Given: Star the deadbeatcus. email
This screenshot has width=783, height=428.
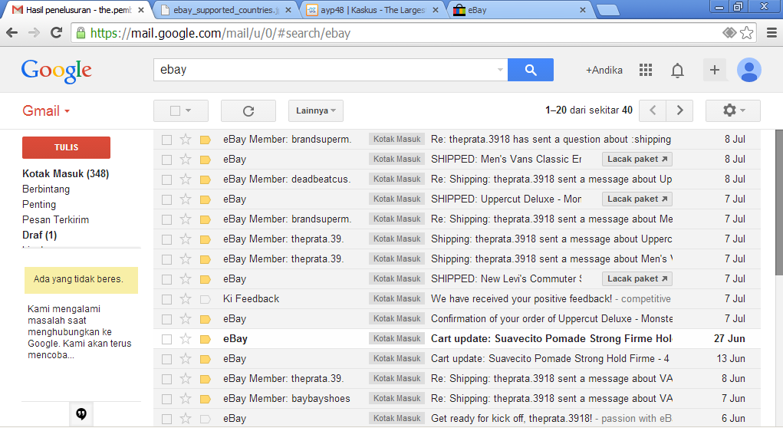Looking at the screenshot, I should pos(186,179).
